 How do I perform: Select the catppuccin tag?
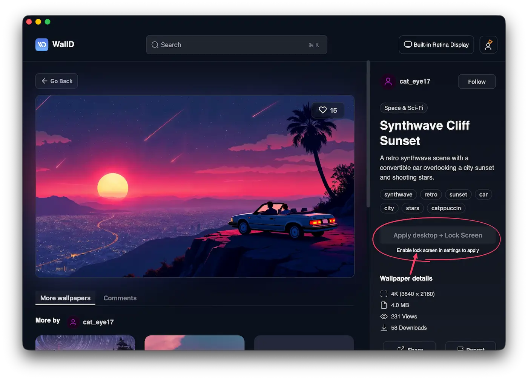[446, 208]
